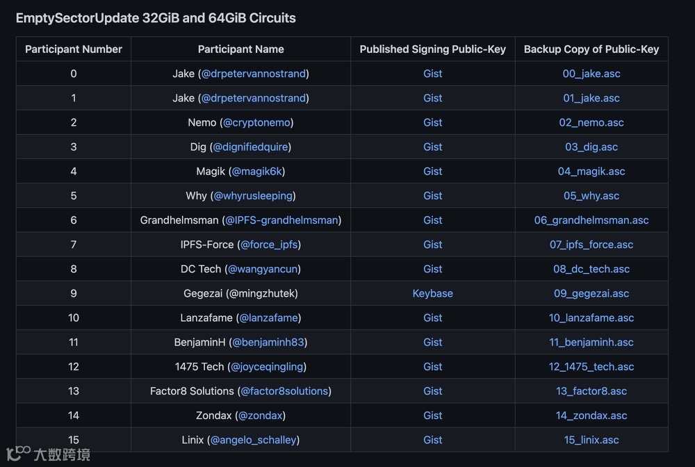This screenshot has width=695, height=467.
Task: Open Gist link for Factor8 Solutions row
Action: [x=432, y=391]
